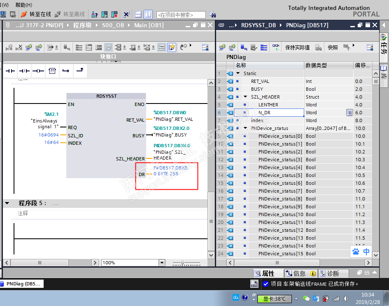Select the RET_VAL row in PNDiag
The height and width of the screenshot is (306, 389).
[x=294, y=81]
